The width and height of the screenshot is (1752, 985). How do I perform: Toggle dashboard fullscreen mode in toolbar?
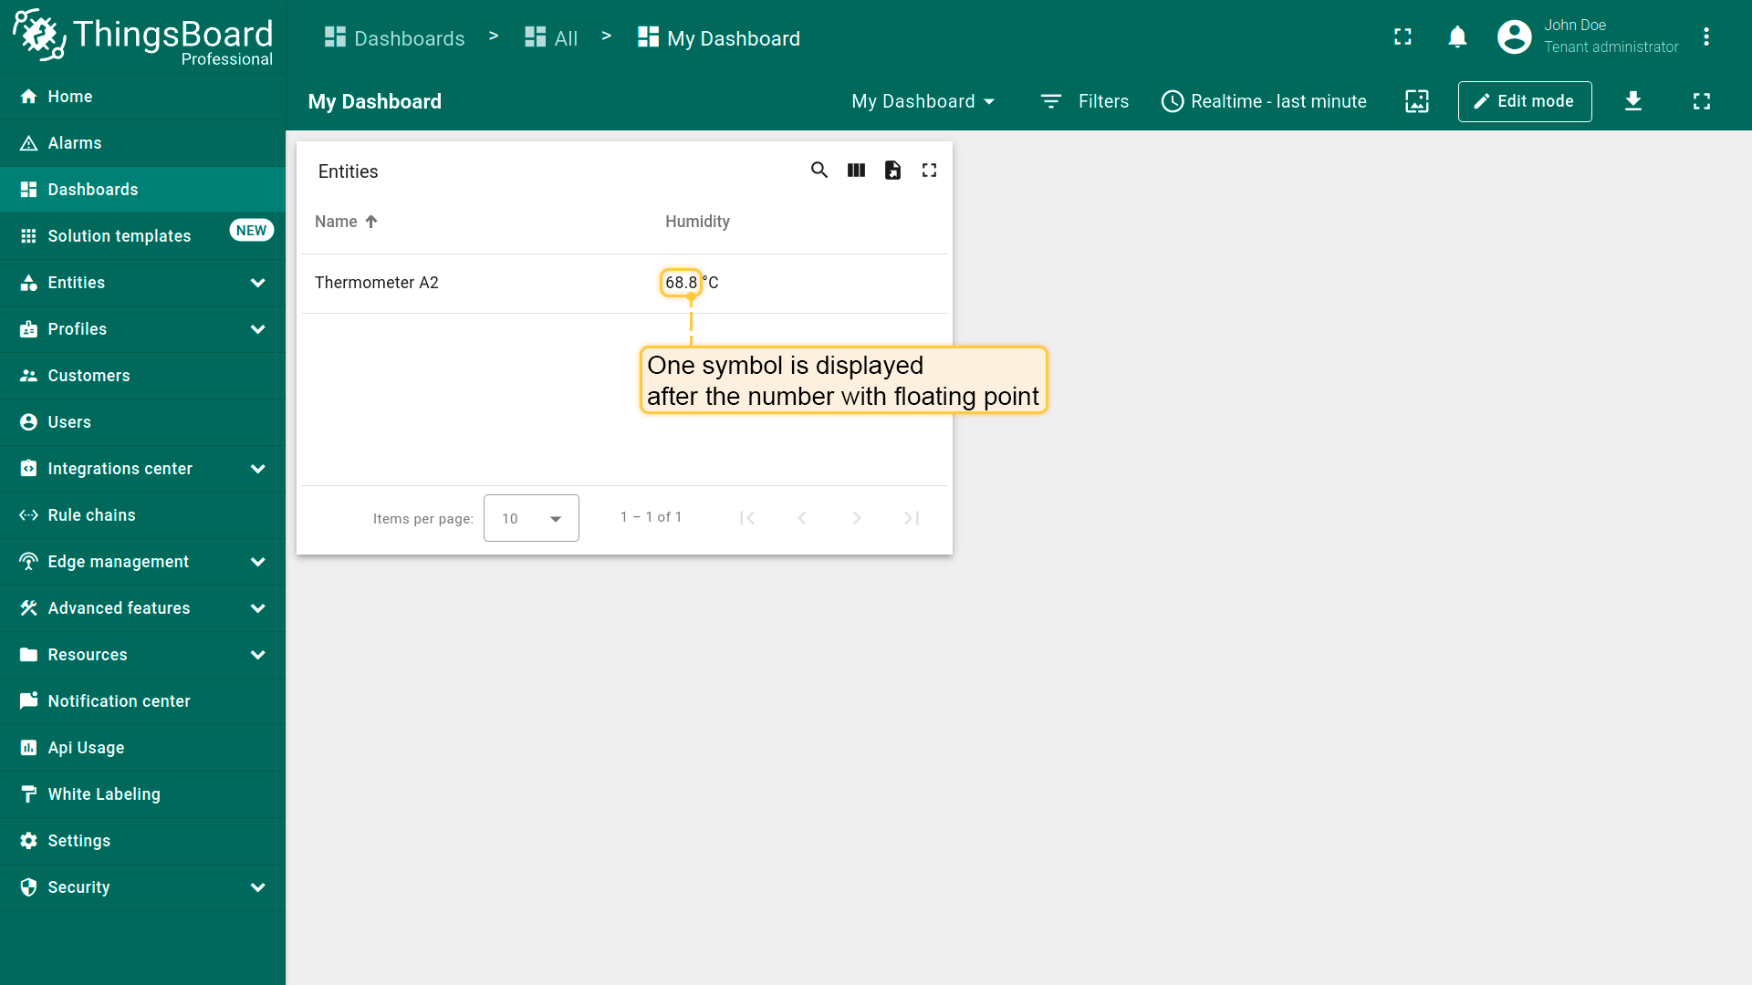[1702, 101]
